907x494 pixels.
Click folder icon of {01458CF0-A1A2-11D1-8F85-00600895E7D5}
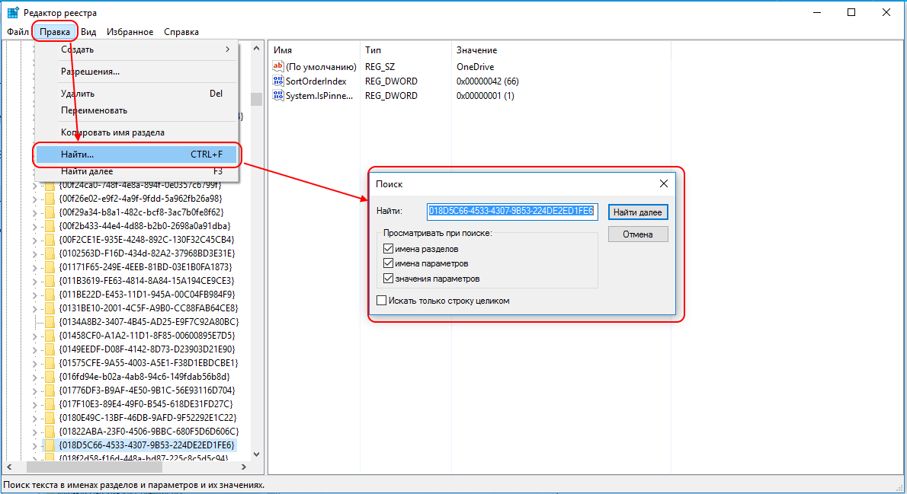tap(50, 336)
